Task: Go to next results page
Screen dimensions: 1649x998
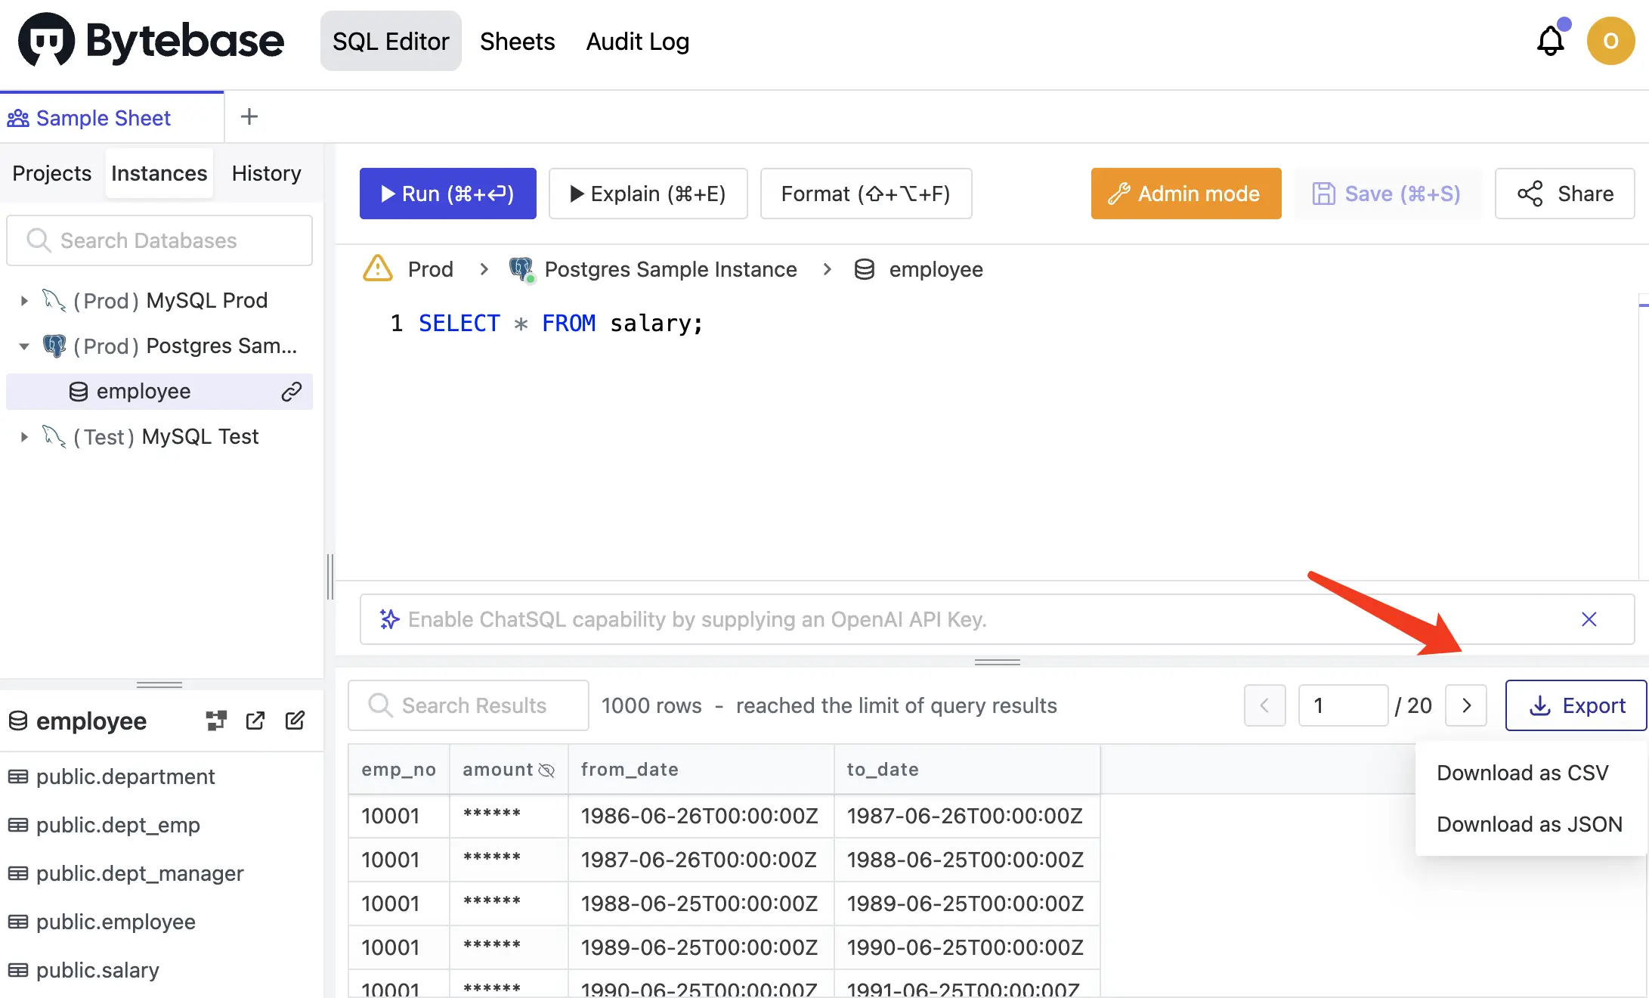Action: point(1466,705)
